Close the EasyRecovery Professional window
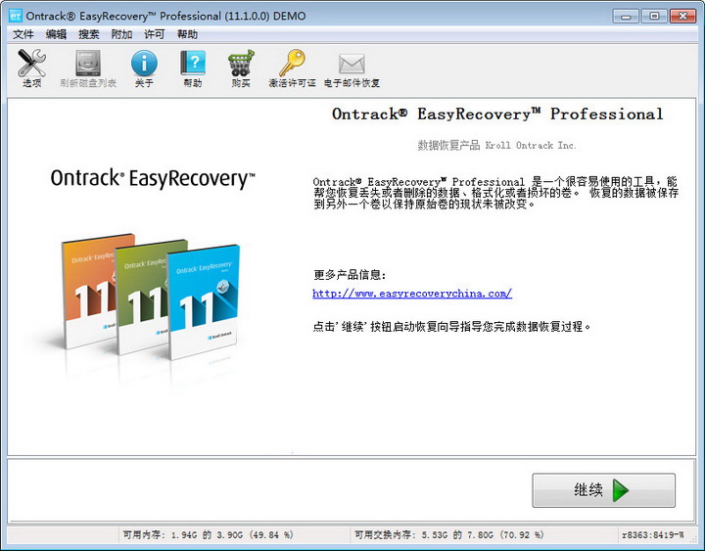This screenshot has width=705, height=551. (681, 15)
